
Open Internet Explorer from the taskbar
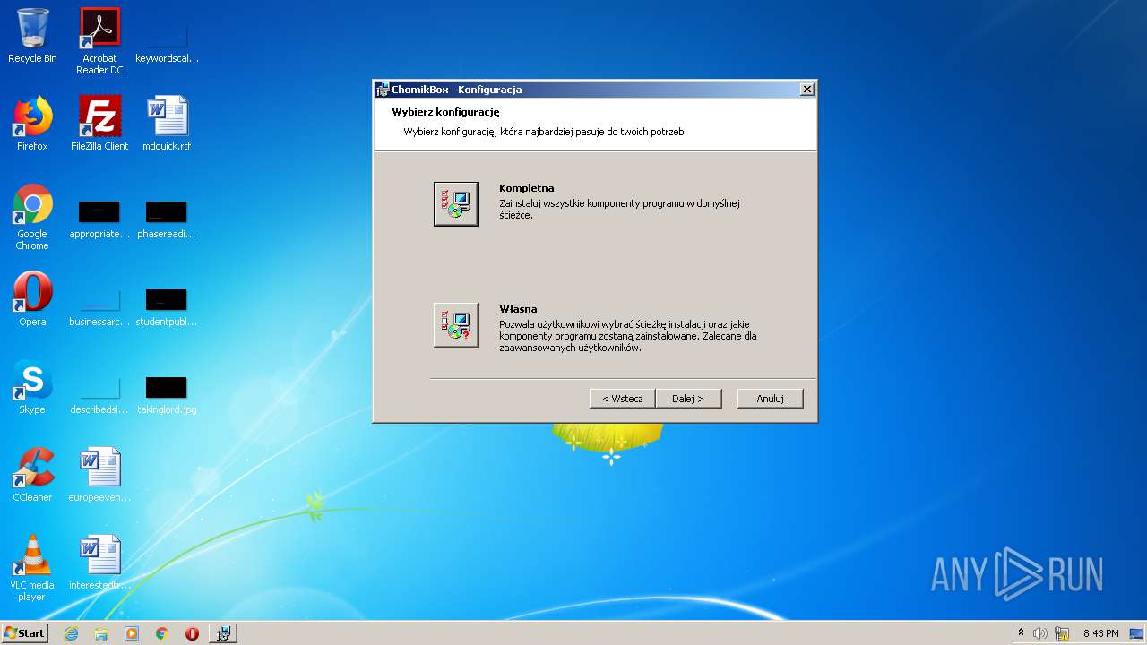[71, 633]
